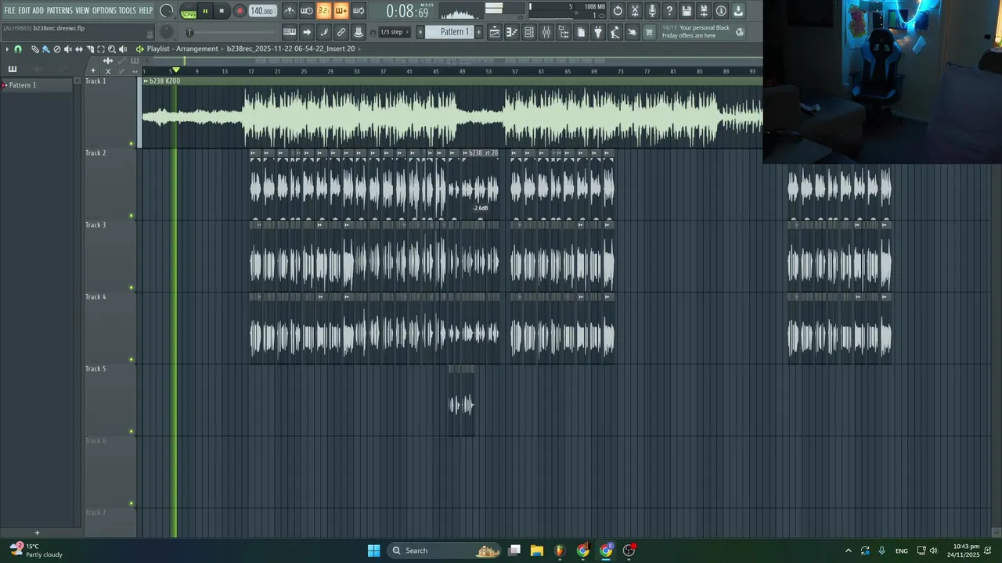Click the undo history icon
1002x563 pixels.
tap(618, 11)
